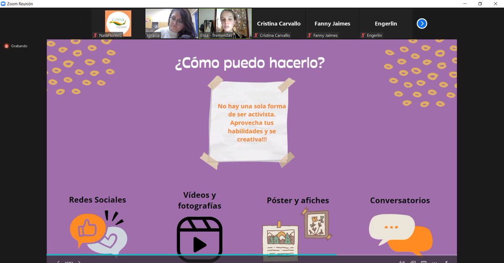Advance to the next slide with the right chevron
504x263 pixels.
coord(79,261)
